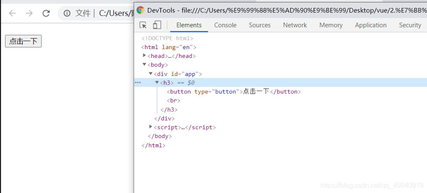Select the html lang="en" row
The width and height of the screenshot is (427, 193).
tap(169, 47)
